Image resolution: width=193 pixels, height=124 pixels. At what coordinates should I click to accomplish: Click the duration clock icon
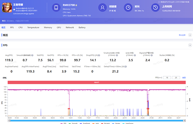pyautogui.click(x=128, y=8)
